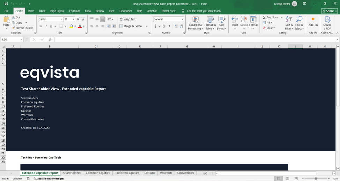Toggle Wrap Text

click(127, 19)
